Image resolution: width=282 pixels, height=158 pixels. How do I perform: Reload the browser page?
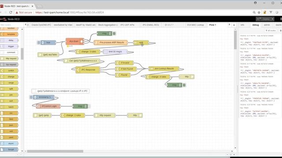coord(11,12)
